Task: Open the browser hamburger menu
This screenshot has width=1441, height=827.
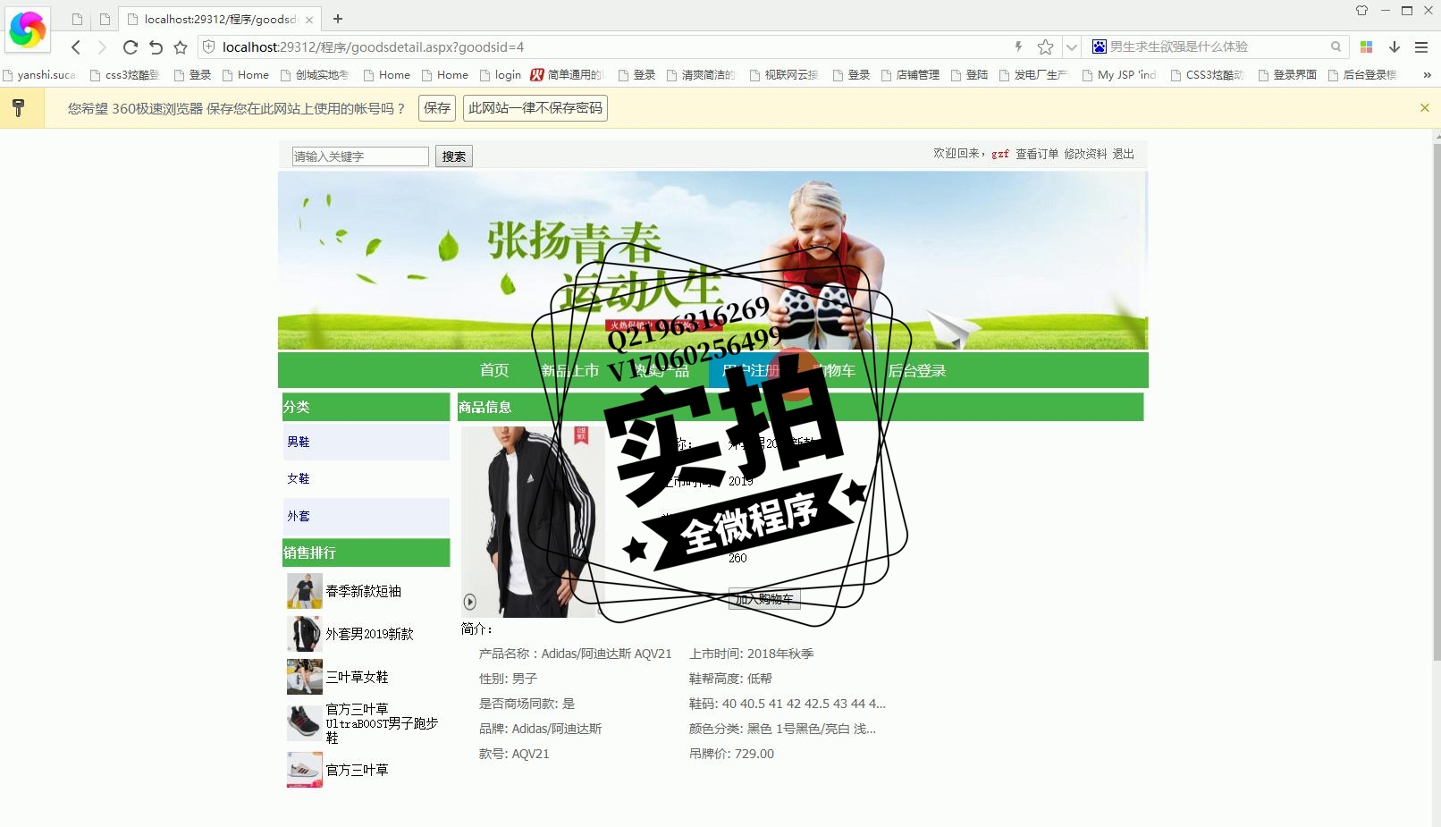Action: [x=1421, y=46]
